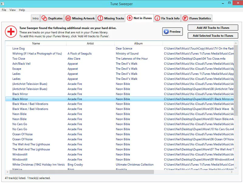Image resolution: width=243 pixels, height=183 pixels.
Task: Click path ending '04 Too Close.m4a'
Action: [x=195, y=59]
